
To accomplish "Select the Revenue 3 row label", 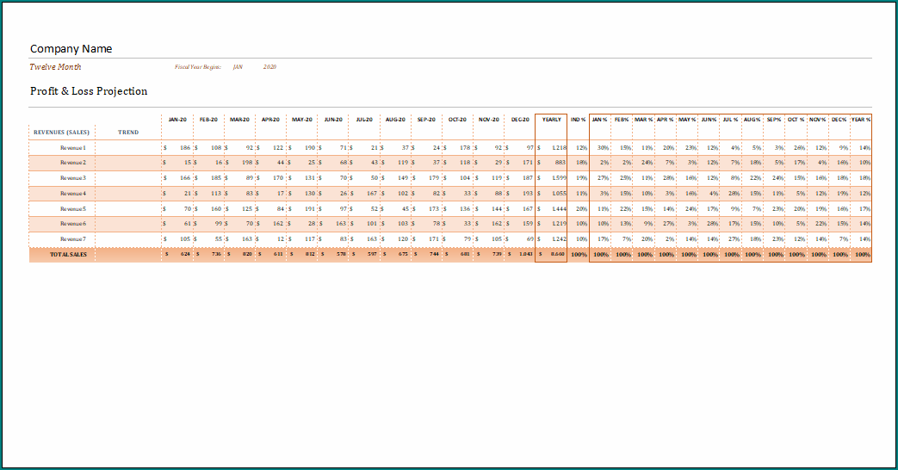I will [73, 178].
